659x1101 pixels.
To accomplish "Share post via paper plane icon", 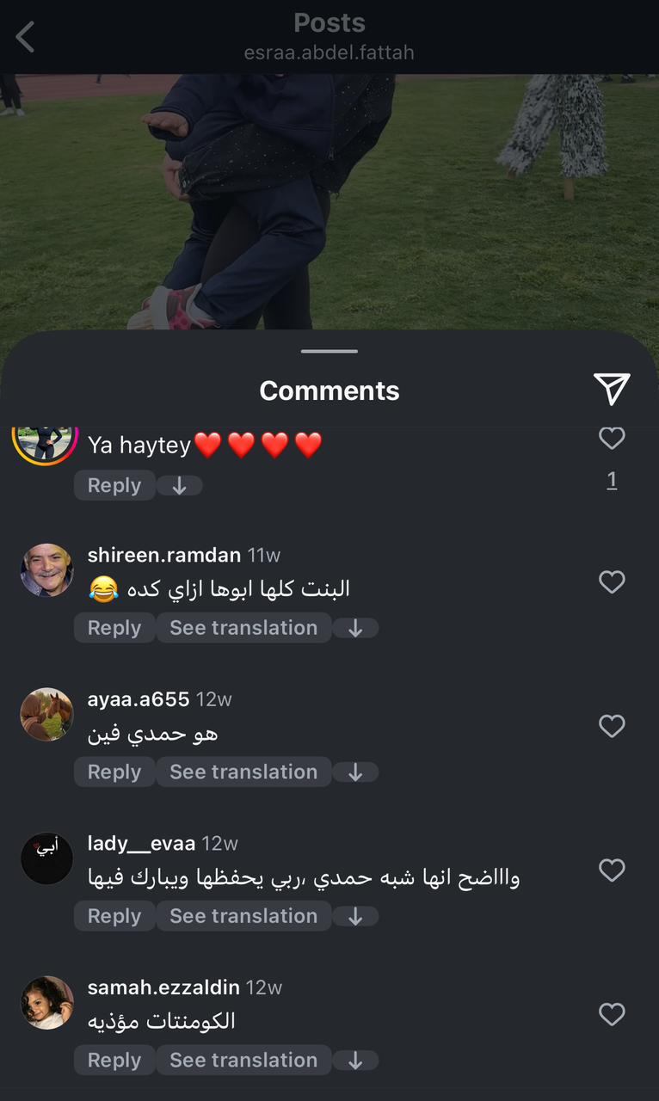I will 612,389.
